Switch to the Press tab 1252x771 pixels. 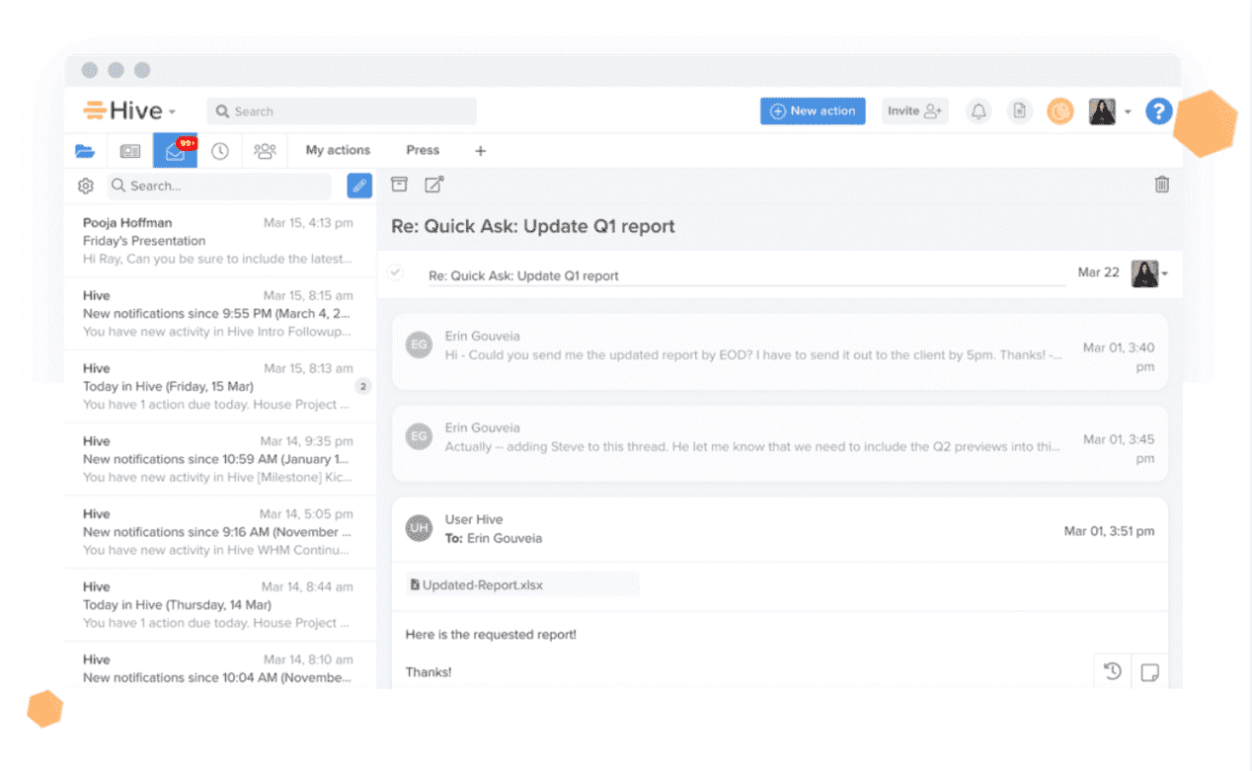tap(423, 150)
